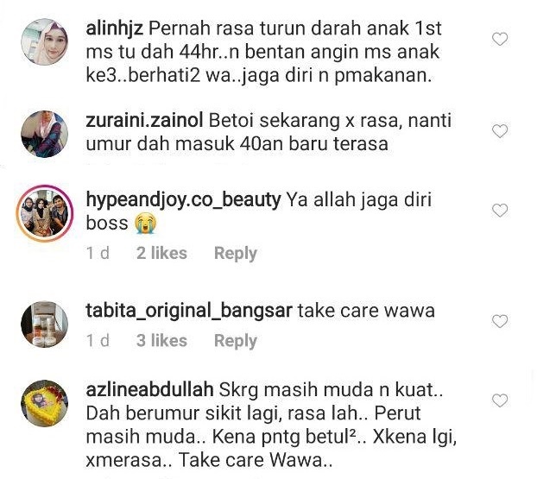Screen dimensions: 537x479
Task: Open zuraini.zainol username link
Action: click(x=144, y=121)
